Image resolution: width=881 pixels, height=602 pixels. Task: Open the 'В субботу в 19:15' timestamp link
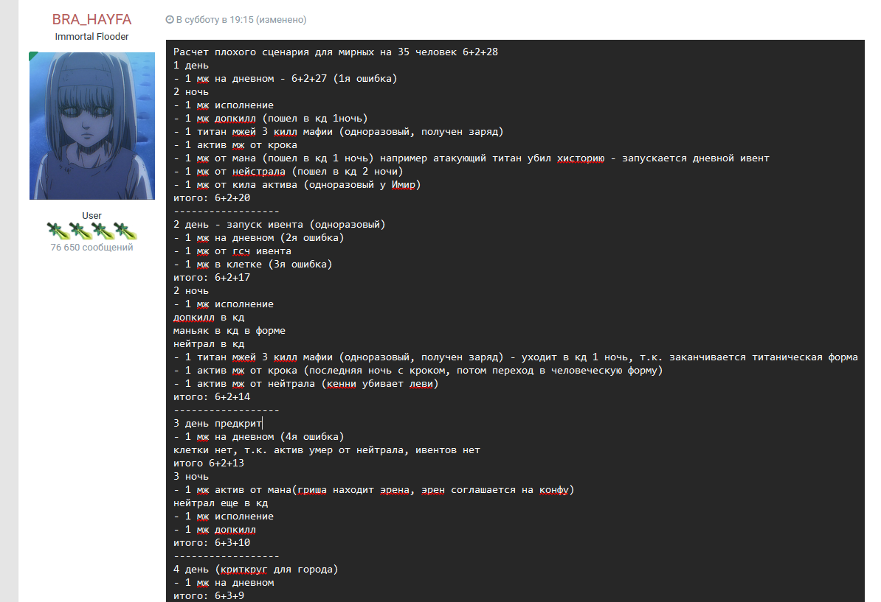215,20
